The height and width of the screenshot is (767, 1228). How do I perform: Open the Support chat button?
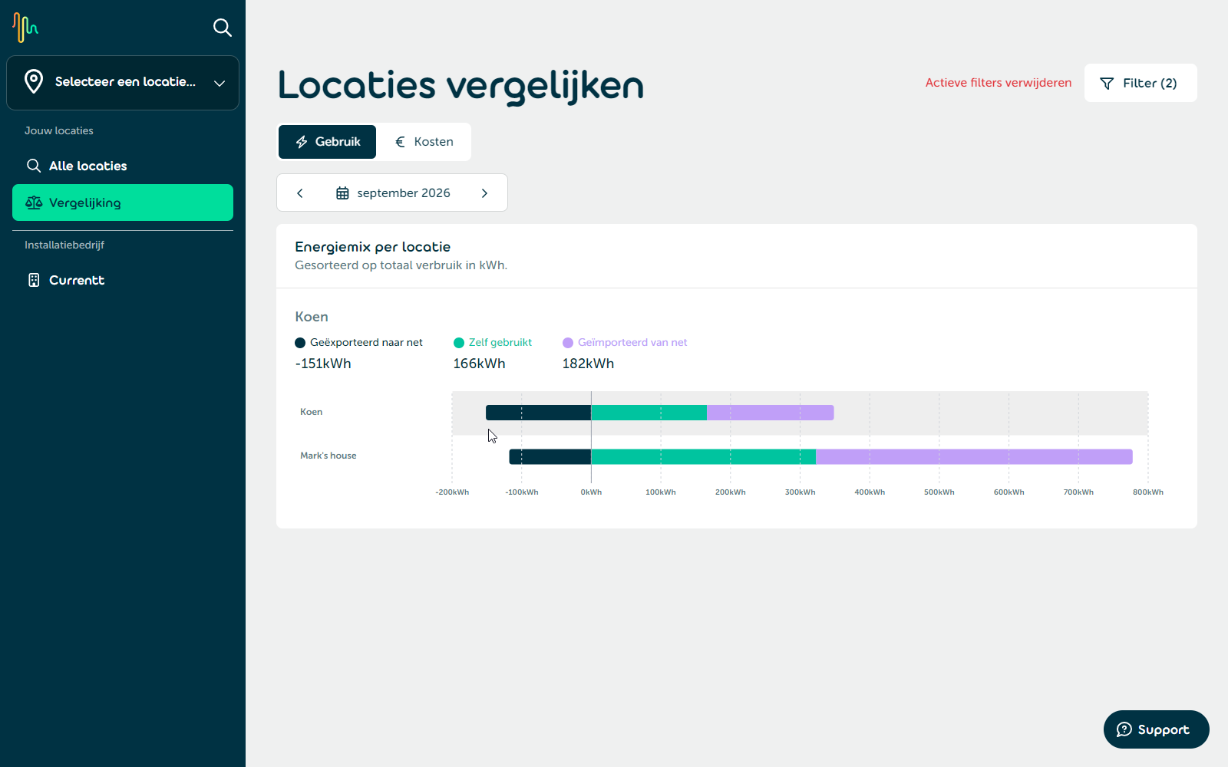(x=1157, y=729)
